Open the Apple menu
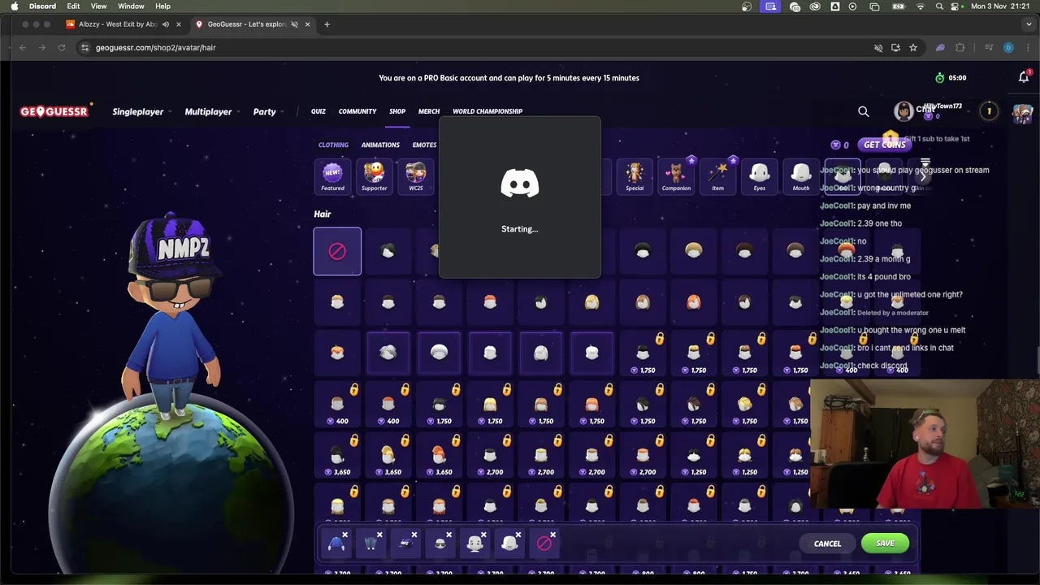The height and width of the screenshot is (585, 1040). tap(14, 6)
